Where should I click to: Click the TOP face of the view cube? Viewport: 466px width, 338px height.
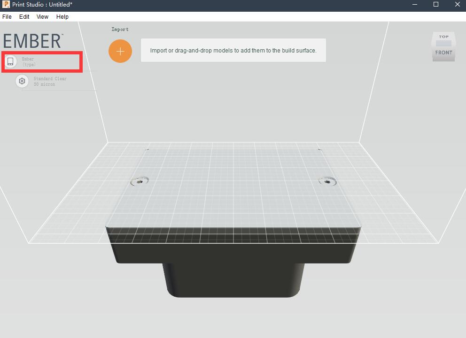(443, 37)
